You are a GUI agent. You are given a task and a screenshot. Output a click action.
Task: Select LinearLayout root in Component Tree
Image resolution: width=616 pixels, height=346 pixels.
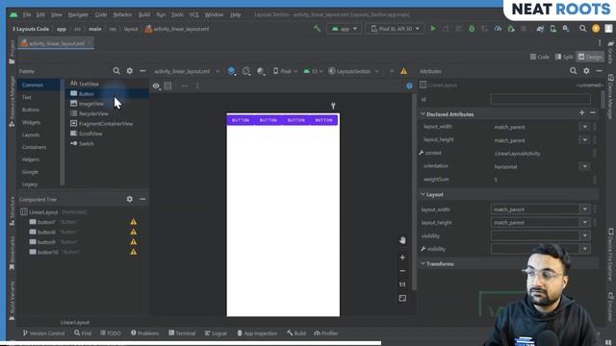click(43, 211)
